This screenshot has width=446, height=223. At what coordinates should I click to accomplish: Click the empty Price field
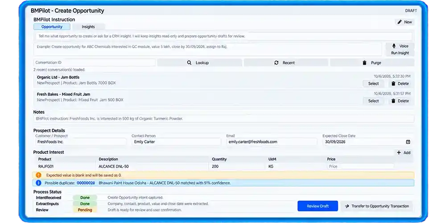coord(361,166)
